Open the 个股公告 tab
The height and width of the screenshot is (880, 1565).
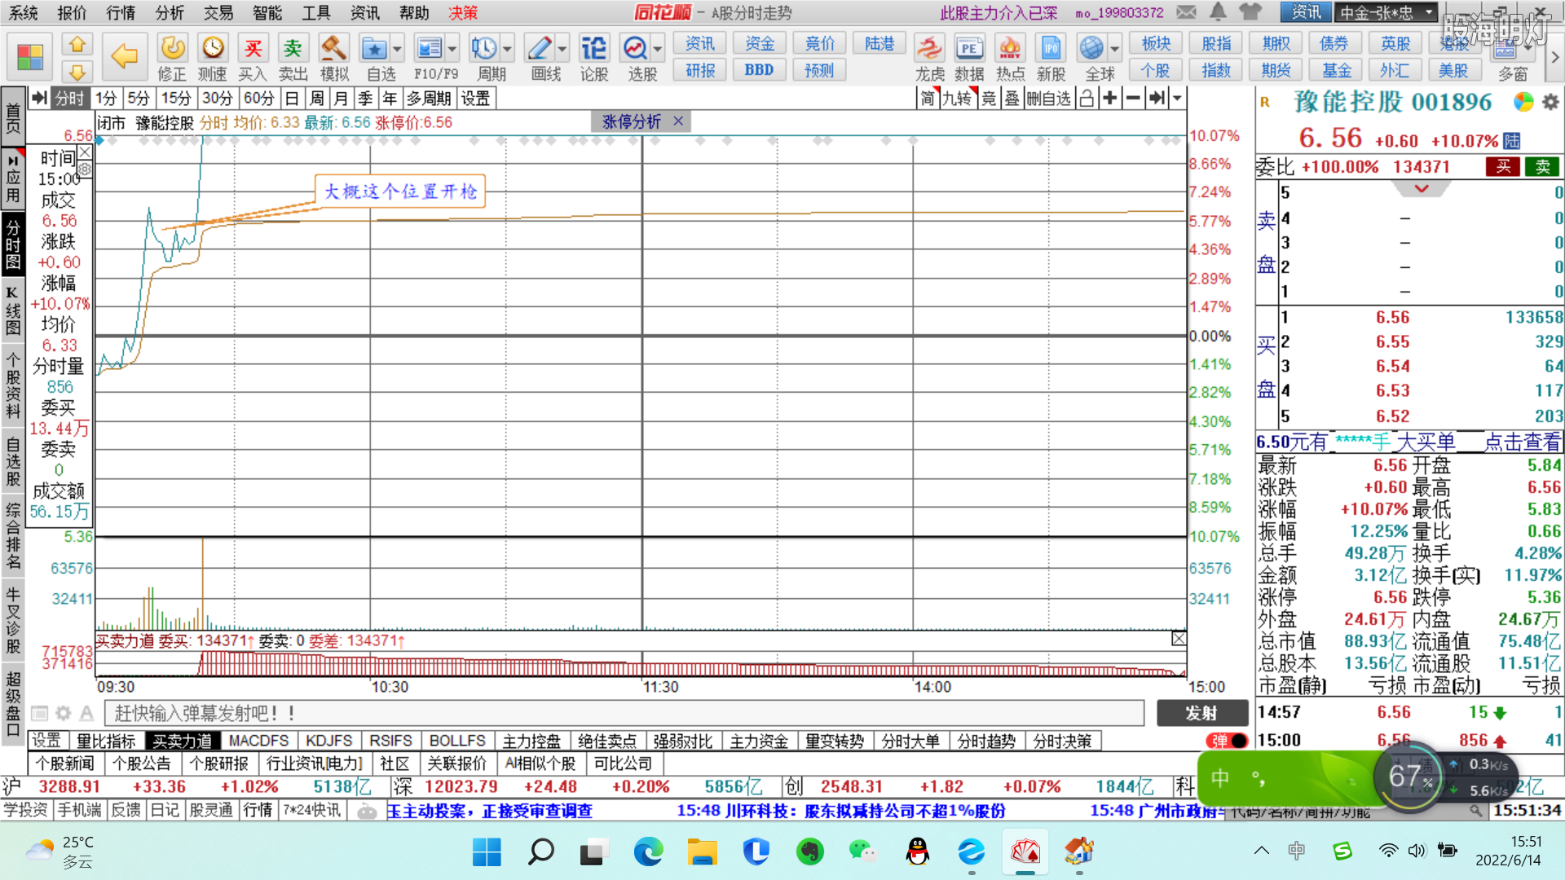142,763
